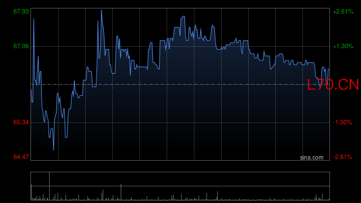Click the 64.47 bottom price label
361x203 pixels.
pos(21,157)
